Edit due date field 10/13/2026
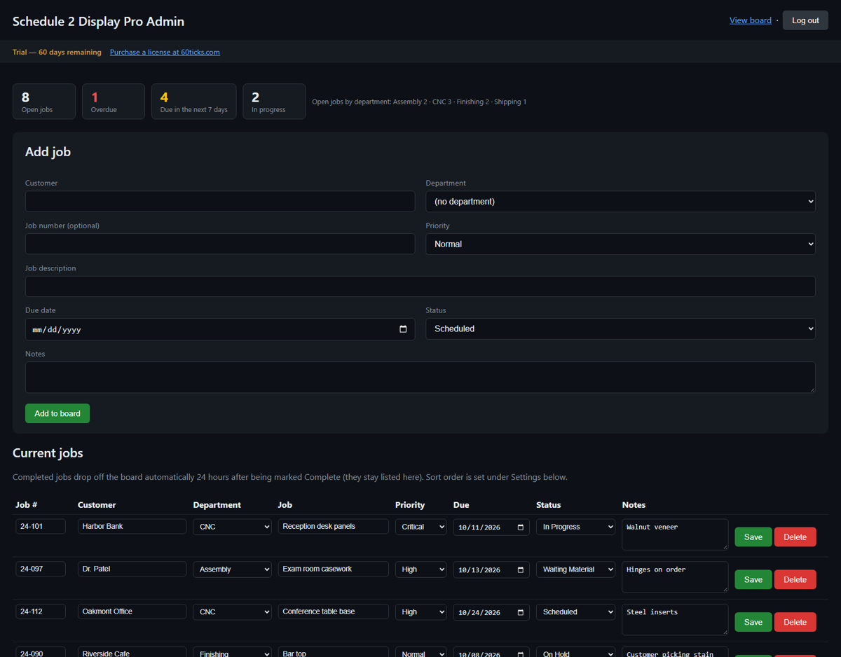841x657 pixels. coord(491,570)
